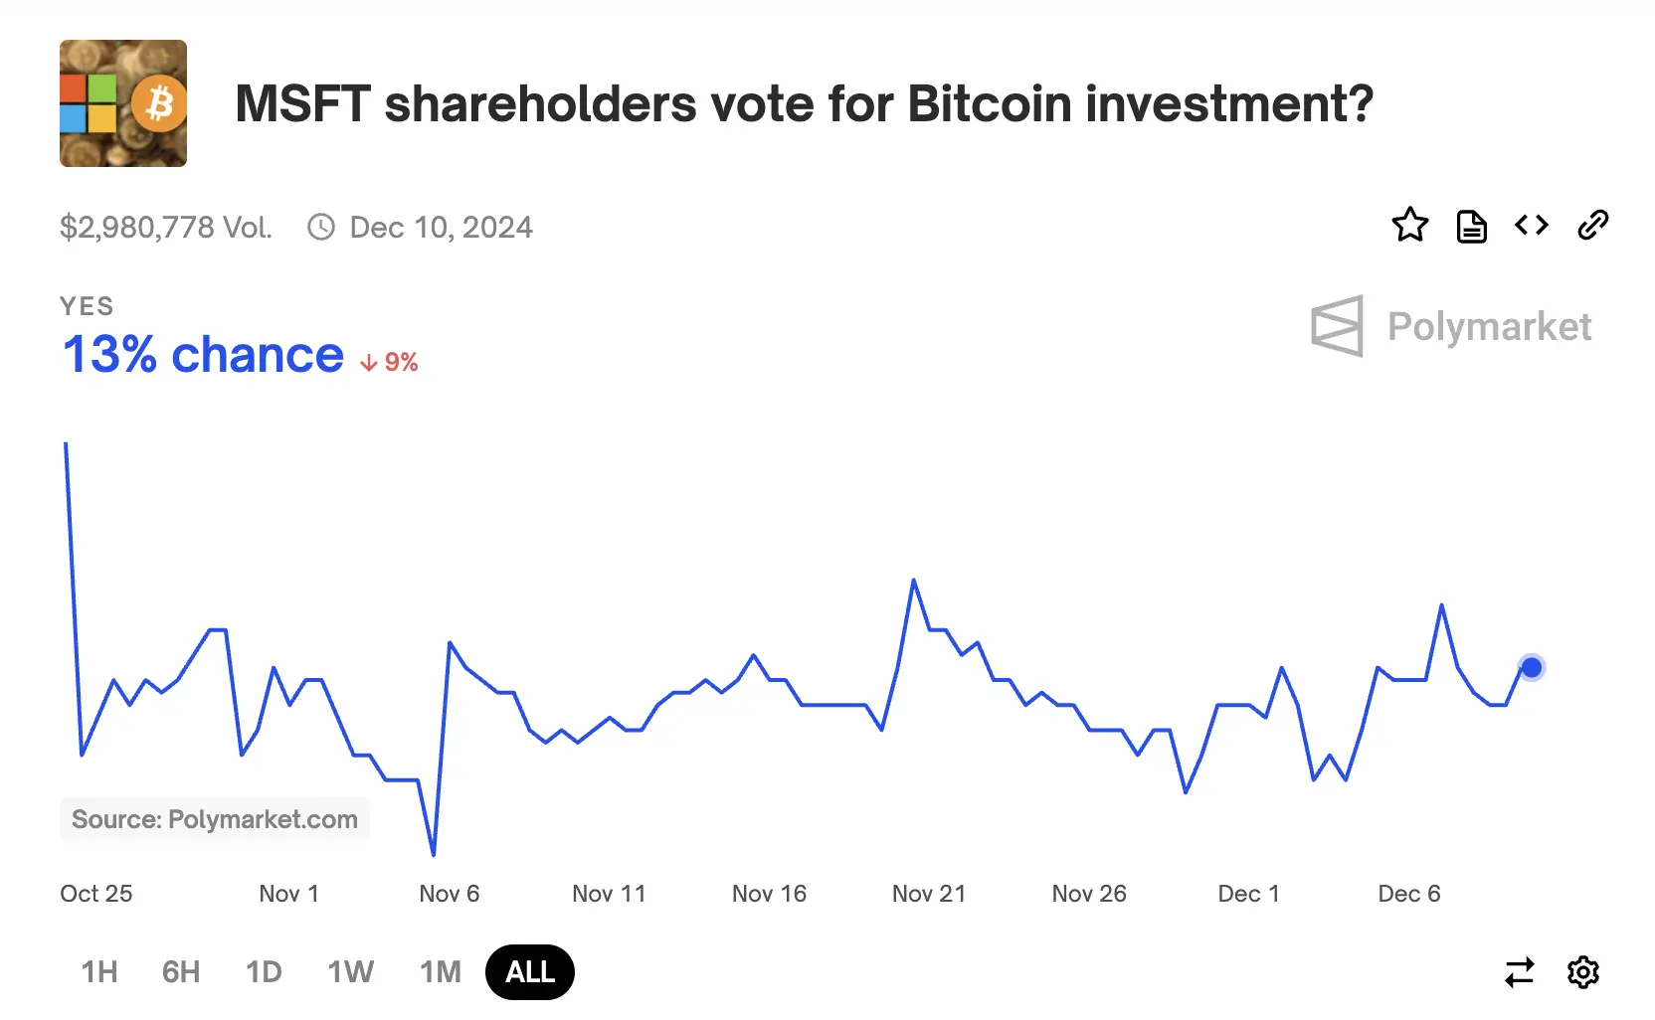1655x1020 pixels.
Task: Select the 1W timeframe option
Action: click(350, 972)
